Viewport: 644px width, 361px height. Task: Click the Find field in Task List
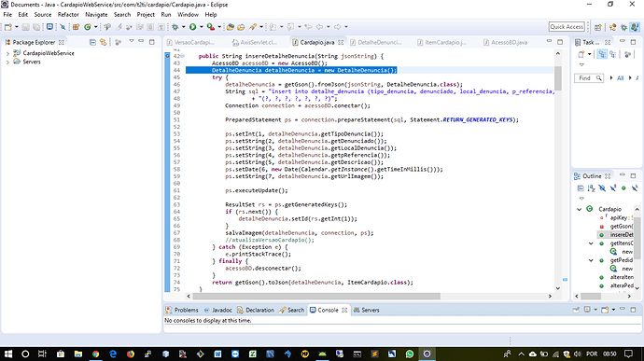(589, 78)
